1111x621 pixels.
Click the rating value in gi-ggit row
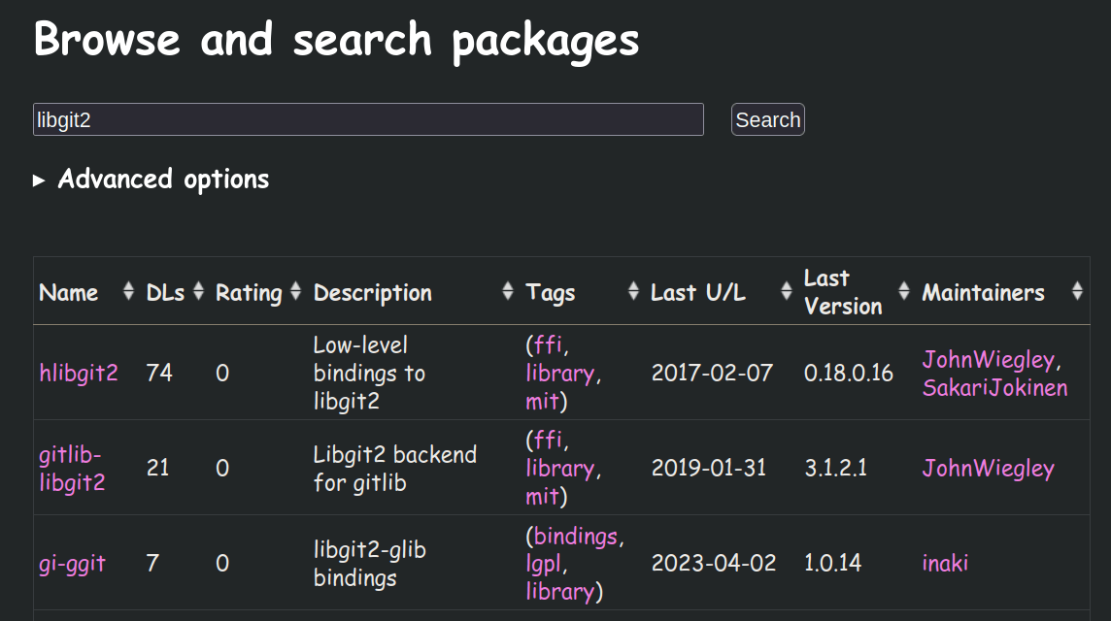pyautogui.click(x=222, y=563)
